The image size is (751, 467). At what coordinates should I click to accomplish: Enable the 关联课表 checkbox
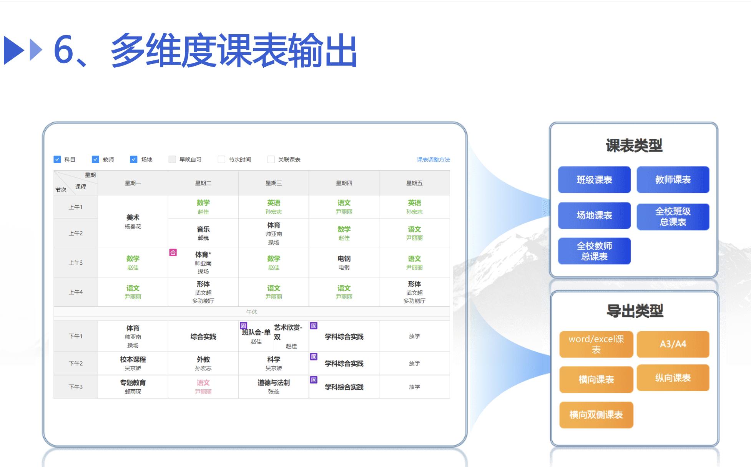(270, 159)
